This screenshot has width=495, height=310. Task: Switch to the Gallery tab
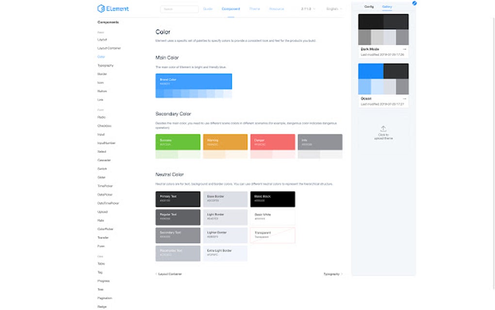(387, 7)
